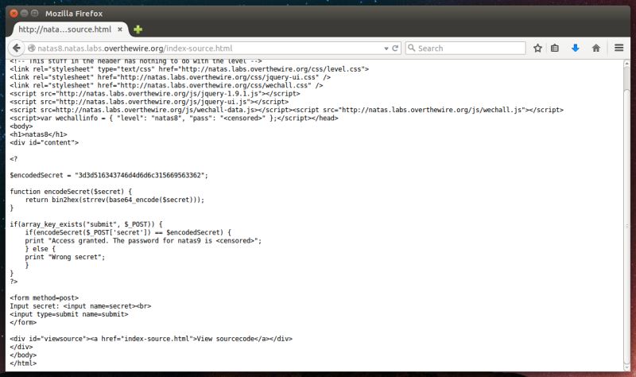Go to Home page icon

coord(595,48)
